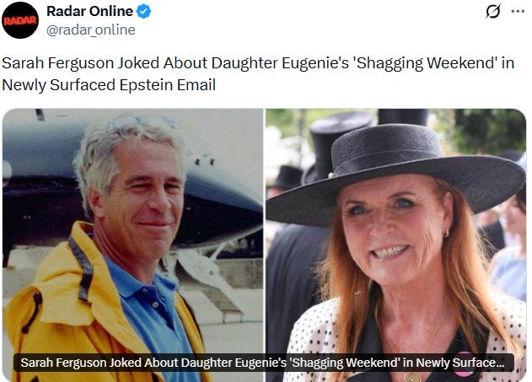Open the article card caption overlay
532x382 pixels.
[x=264, y=363]
